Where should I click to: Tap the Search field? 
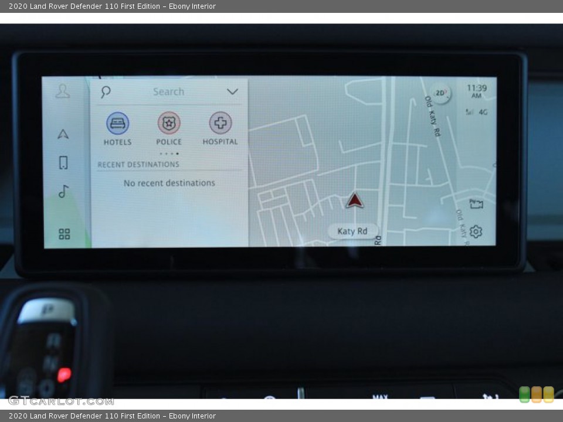(x=168, y=92)
